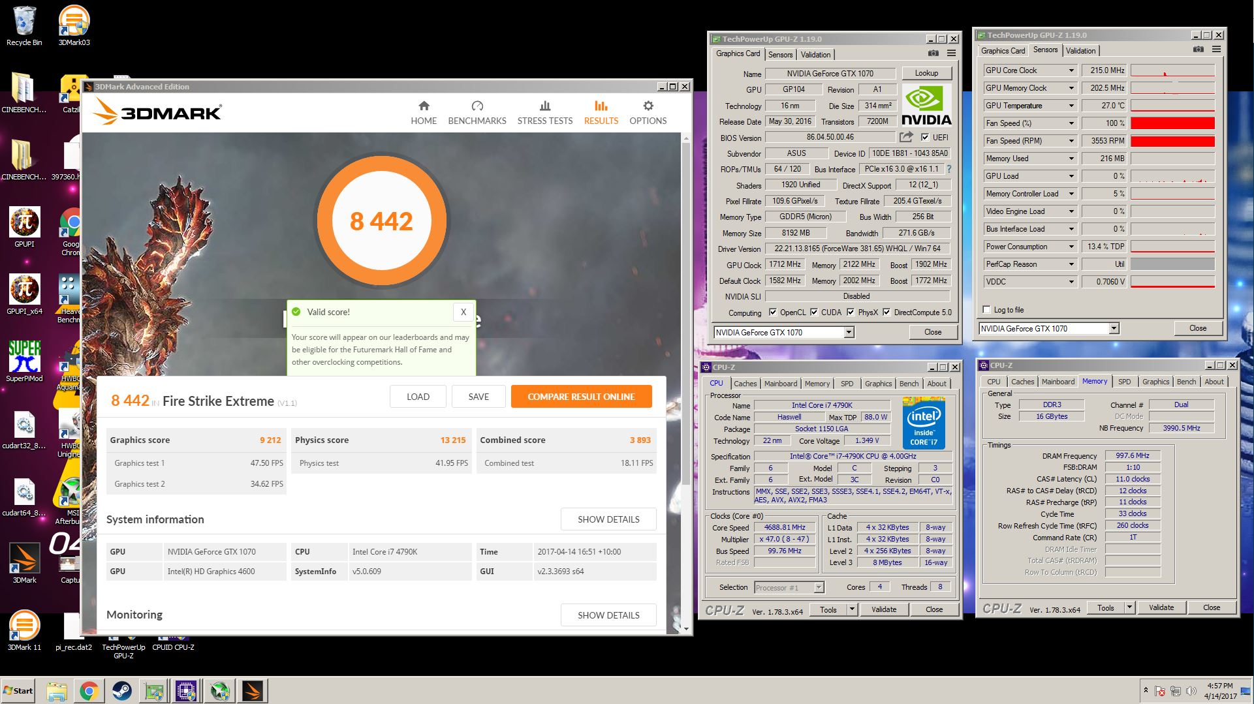Image resolution: width=1254 pixels, height=704 pixels.
Task: Click the Bus Interface question mark icon
Action: pos(949,169)
